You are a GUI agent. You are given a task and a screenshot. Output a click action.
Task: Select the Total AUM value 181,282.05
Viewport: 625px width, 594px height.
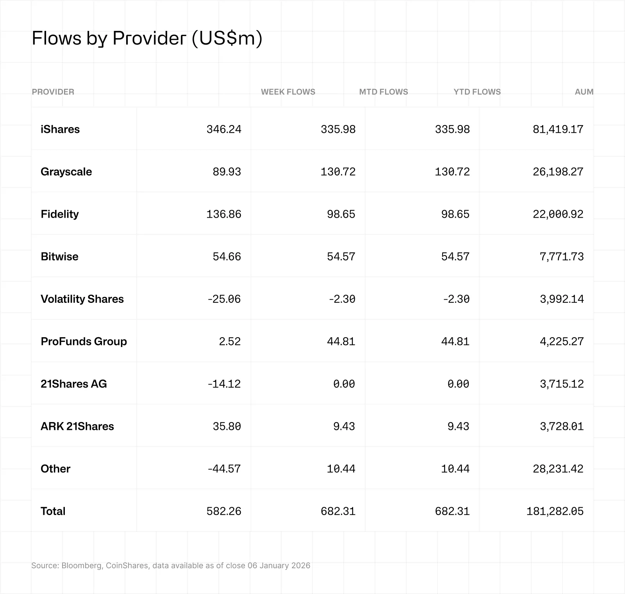coord(555,511)
